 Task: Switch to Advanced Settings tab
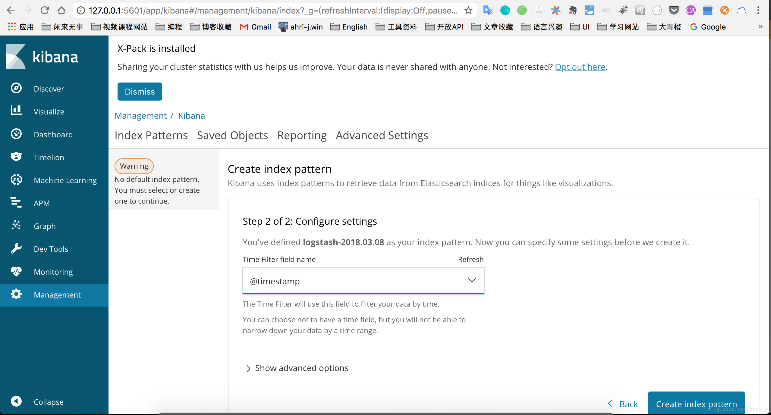[382, 135]
